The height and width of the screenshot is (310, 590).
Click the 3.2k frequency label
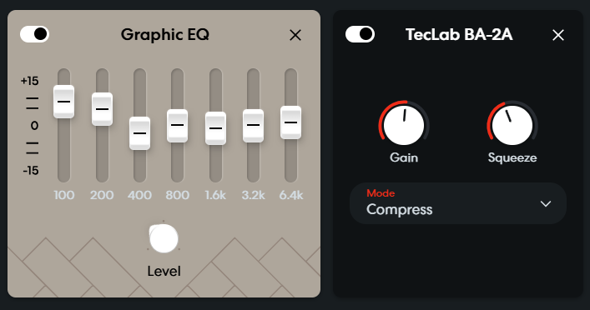[x=253, y=195]
